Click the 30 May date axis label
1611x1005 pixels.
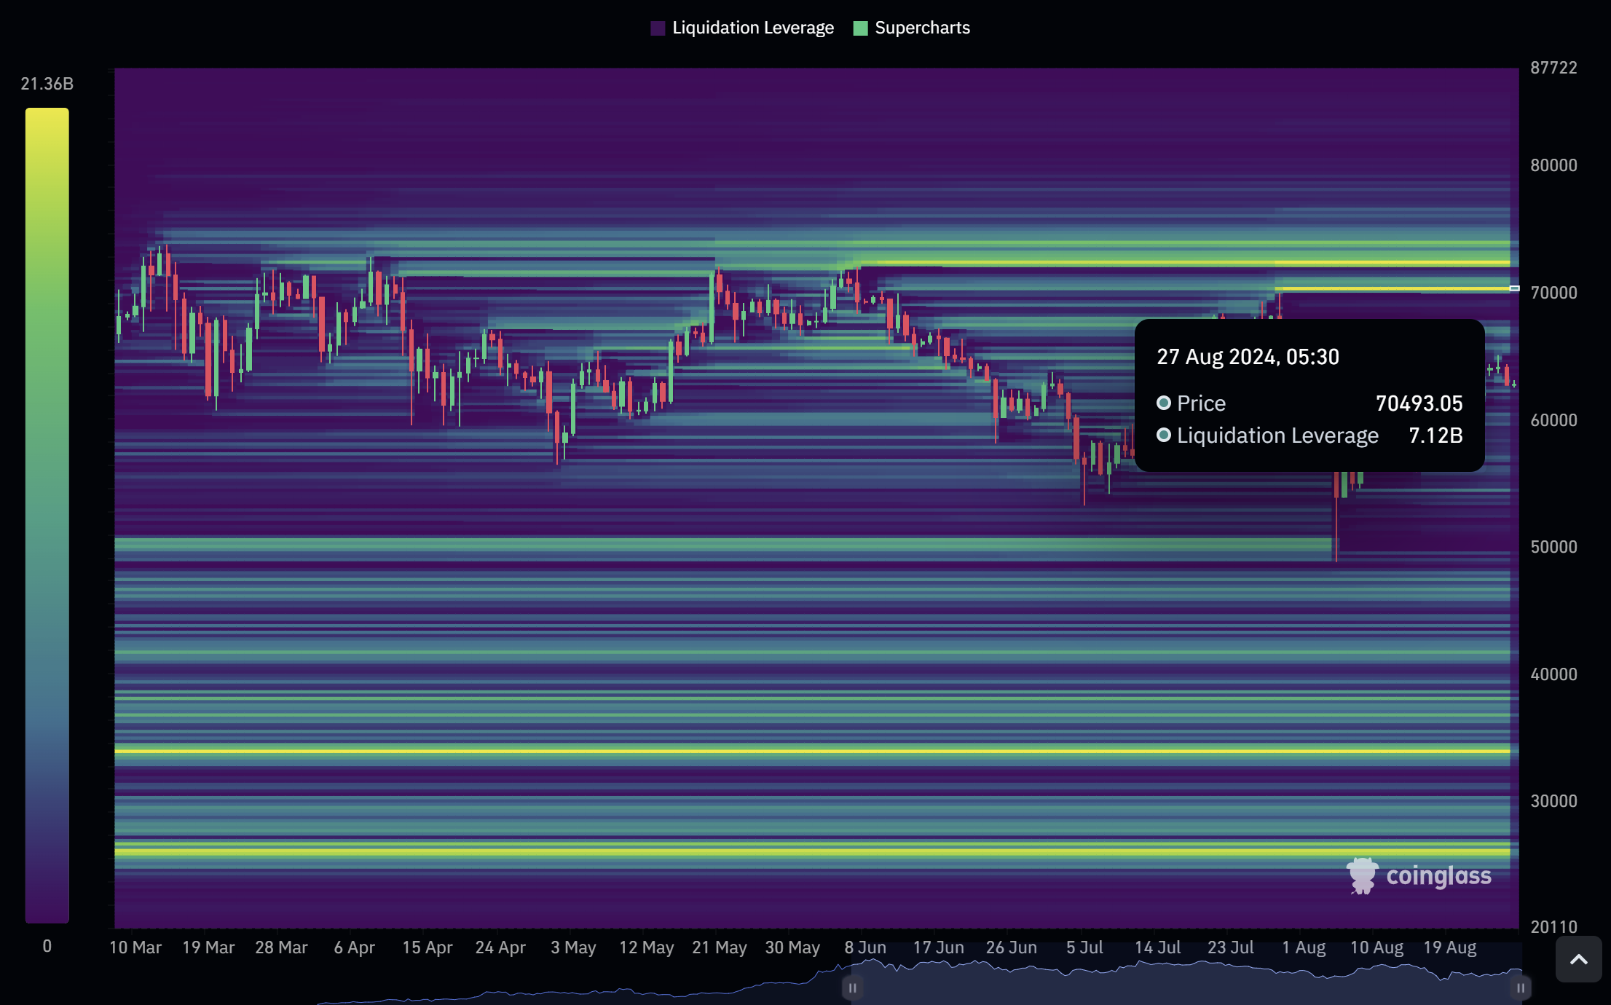[792, 947]
